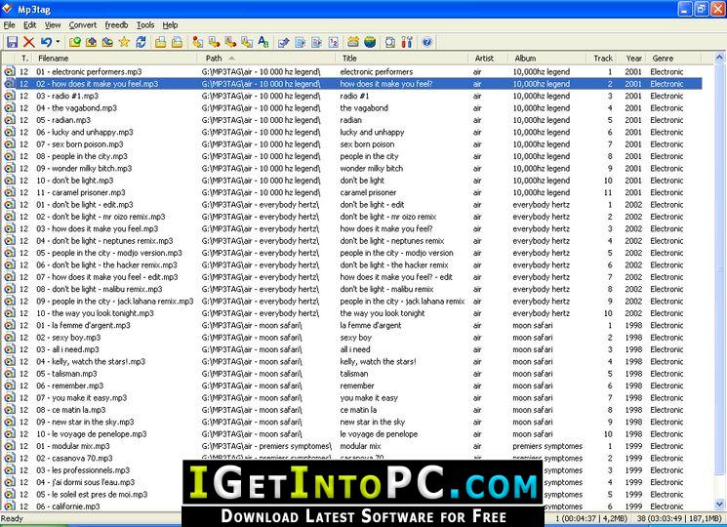The image size is (727, 527).
Task: Click the first playlist folder icon
Action: pos(160,42)
